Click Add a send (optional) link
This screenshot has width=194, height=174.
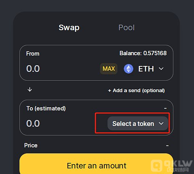pyautogui.click(x=136, y=91)
